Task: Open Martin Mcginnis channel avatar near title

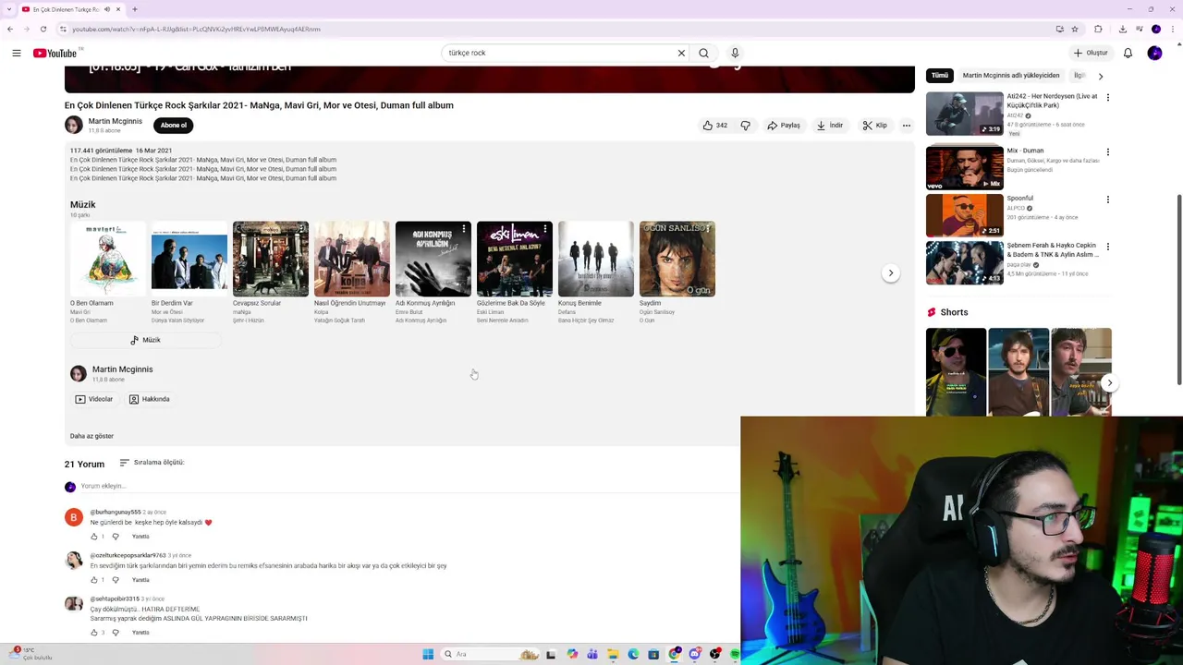Action: (x=74, y=125)
